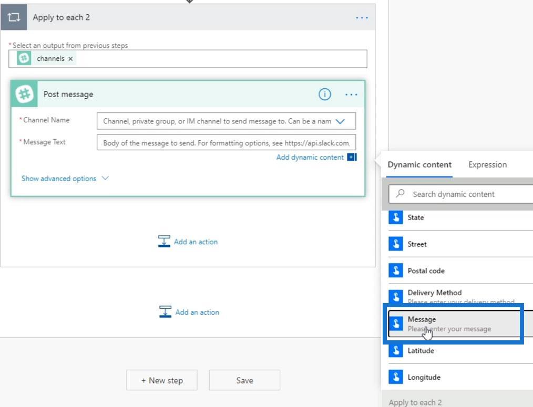Remove the channels token with the x

(70, 59)
